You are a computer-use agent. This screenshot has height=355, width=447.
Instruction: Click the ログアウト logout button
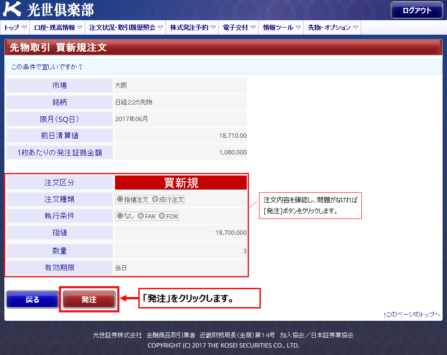(x=417, y=10)
